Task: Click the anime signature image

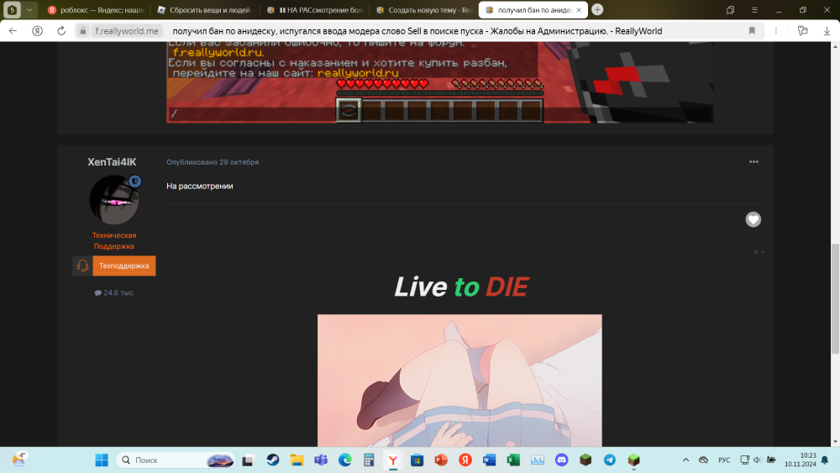Action: tap(459, 381)
